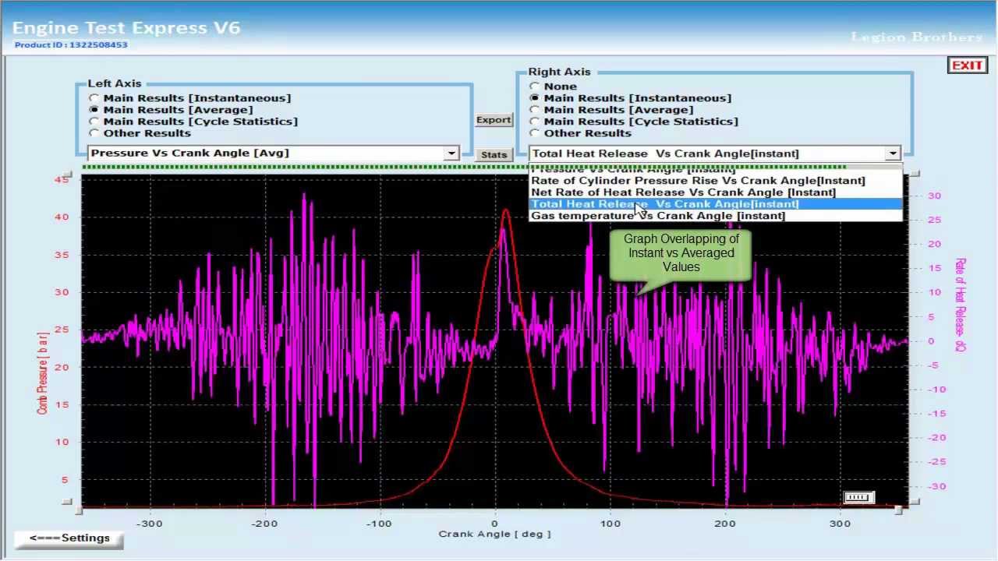Open the Stats button

[x=494, y=155]
